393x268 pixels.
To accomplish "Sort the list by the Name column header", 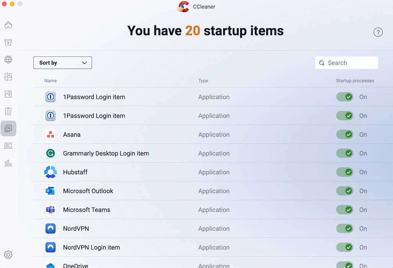I will point(50,81).
